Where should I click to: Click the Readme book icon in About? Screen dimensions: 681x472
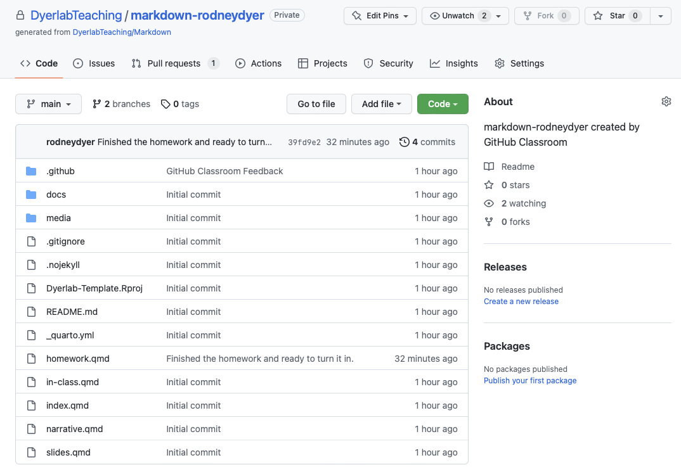click(x=489, y=167)
